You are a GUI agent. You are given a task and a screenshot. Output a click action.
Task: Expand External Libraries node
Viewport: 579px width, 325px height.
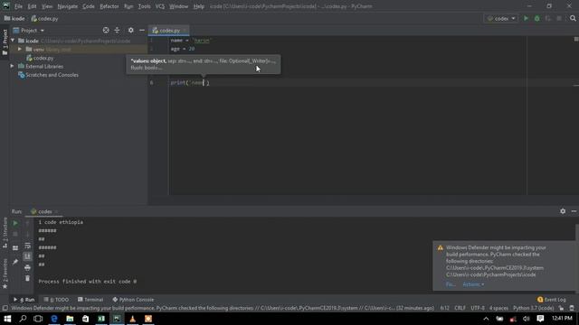click(x=12, y=66)
